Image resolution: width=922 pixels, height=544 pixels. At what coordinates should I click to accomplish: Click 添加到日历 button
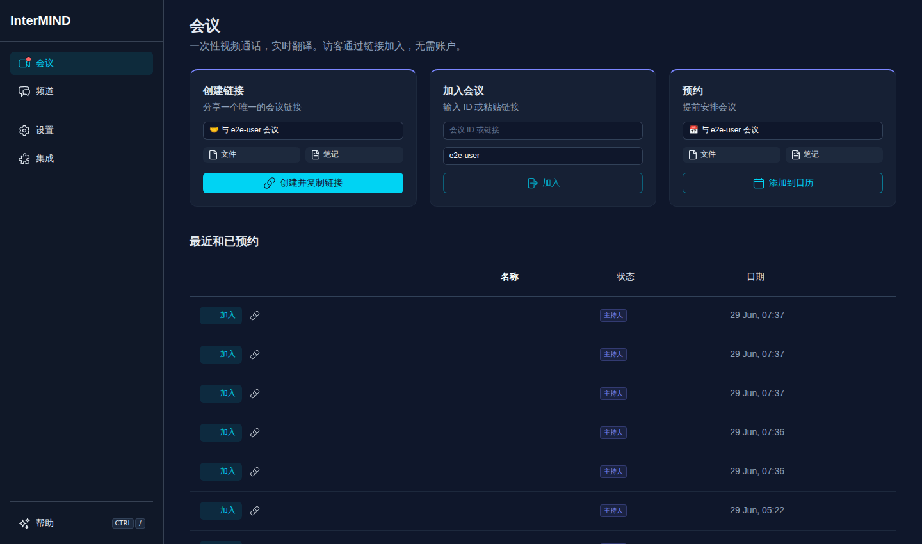tap(782, 183)
